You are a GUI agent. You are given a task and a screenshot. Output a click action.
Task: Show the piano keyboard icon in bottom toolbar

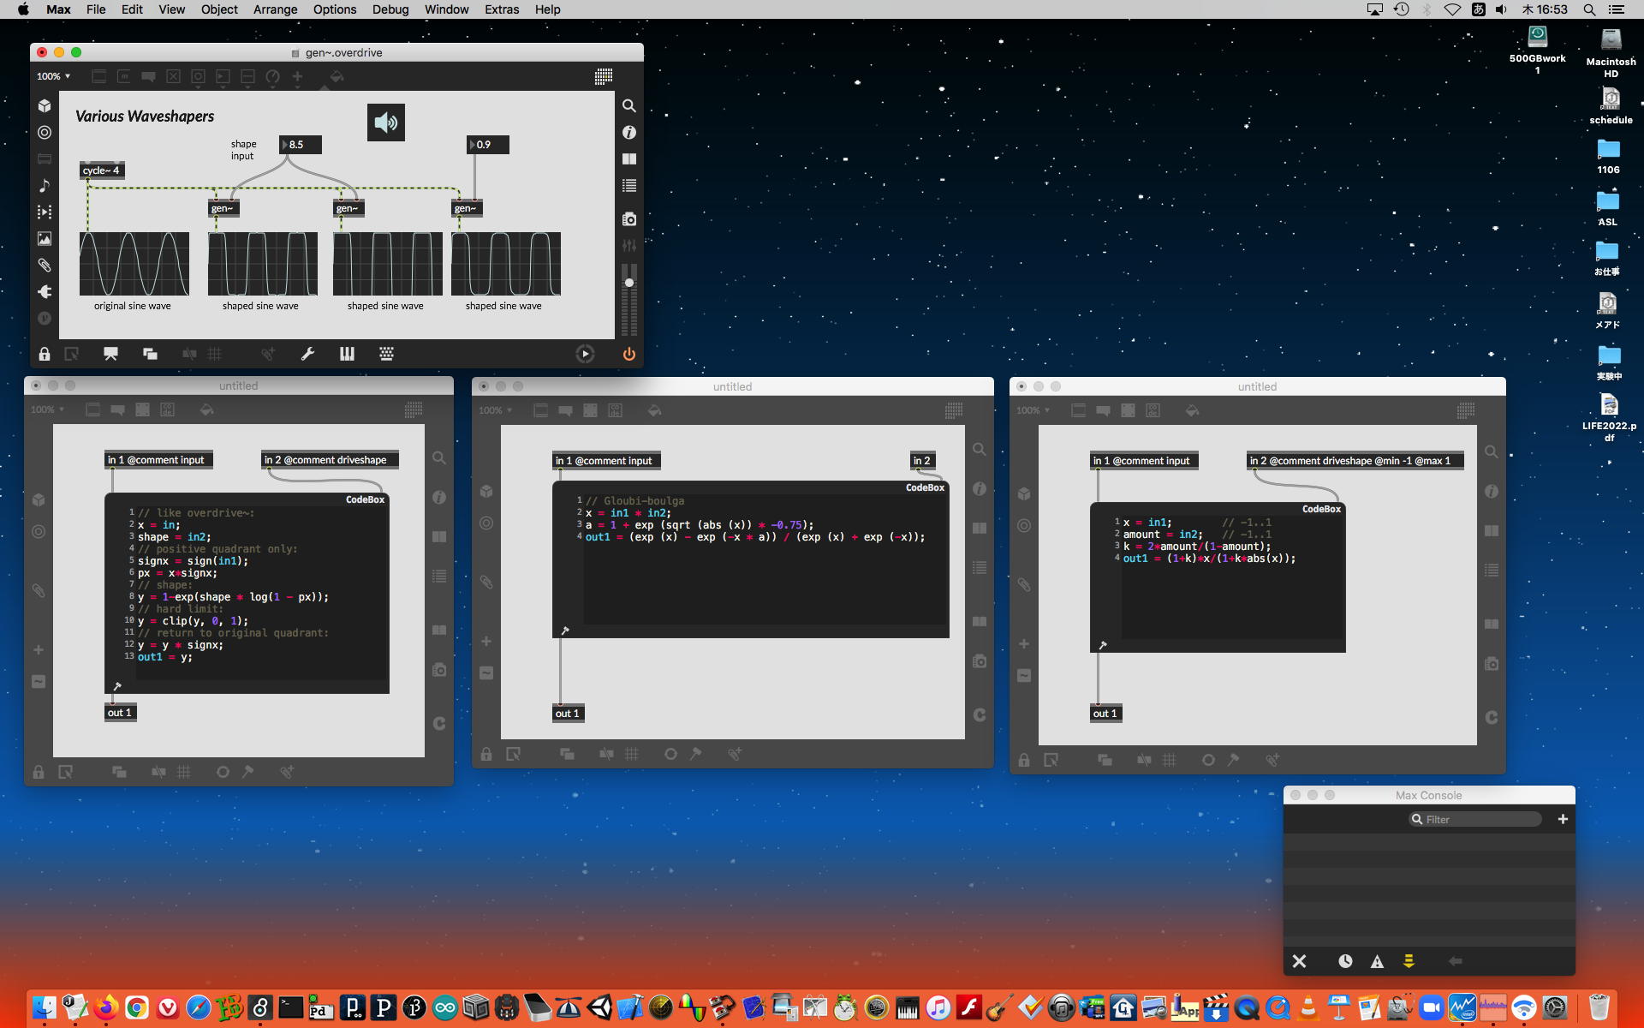click(347, 354)
